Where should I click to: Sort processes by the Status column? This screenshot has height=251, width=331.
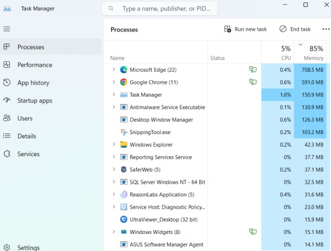[x=234, y=52]
